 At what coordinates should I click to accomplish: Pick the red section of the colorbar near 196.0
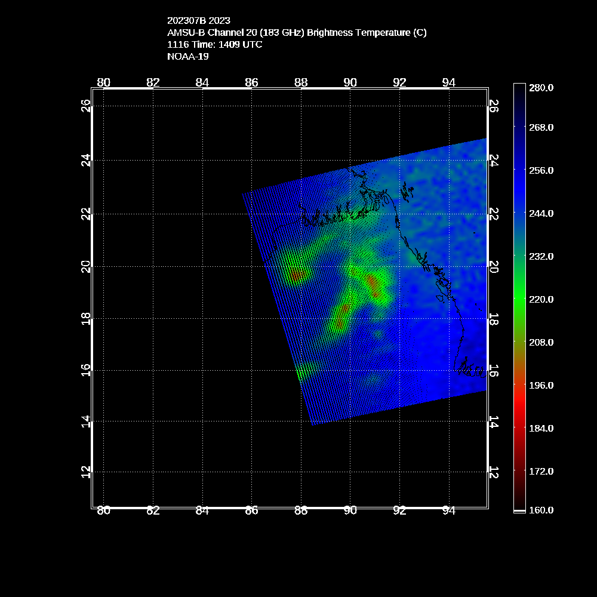click(x=519, y=385)
